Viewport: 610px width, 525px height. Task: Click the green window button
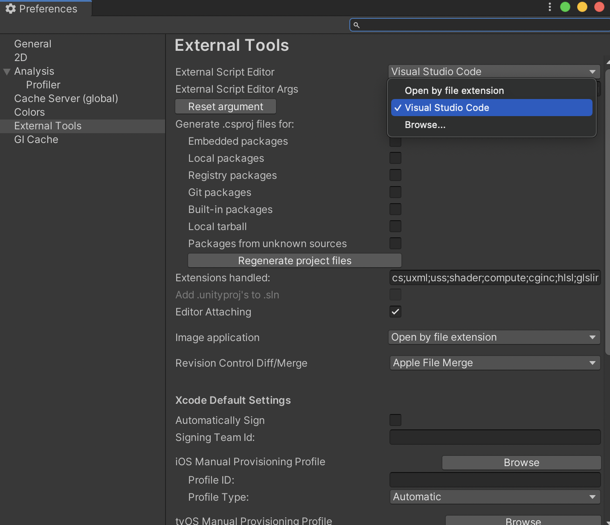tap(565, 7)
